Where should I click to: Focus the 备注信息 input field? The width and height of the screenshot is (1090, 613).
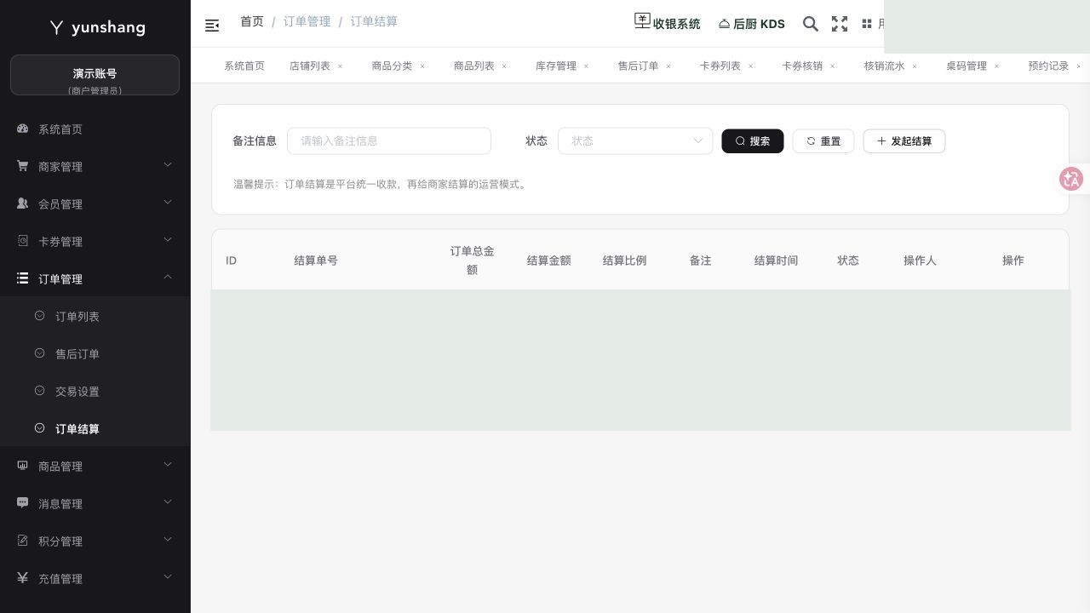coord(389,141)
